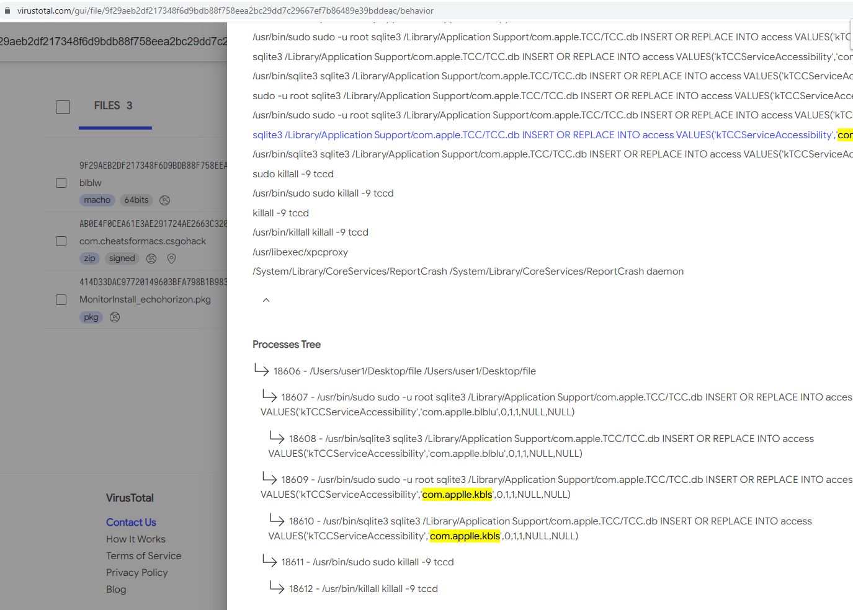Viewport: 853px width, 610px height.
Task: Click the virustotal.com URL in address bar
Action: (x=225, y=11)
